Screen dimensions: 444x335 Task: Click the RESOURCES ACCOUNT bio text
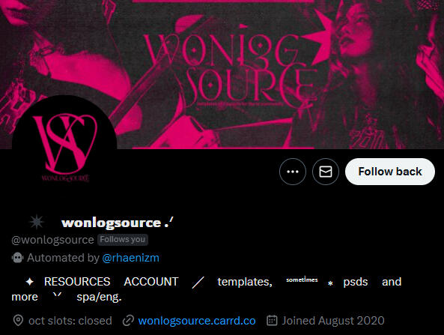click(x=111, y=282)
